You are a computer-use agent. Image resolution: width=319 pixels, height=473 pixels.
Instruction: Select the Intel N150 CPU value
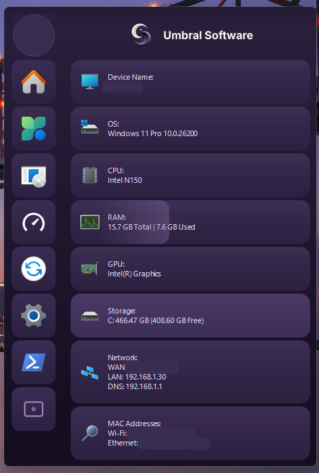click(x=125, y=180)
